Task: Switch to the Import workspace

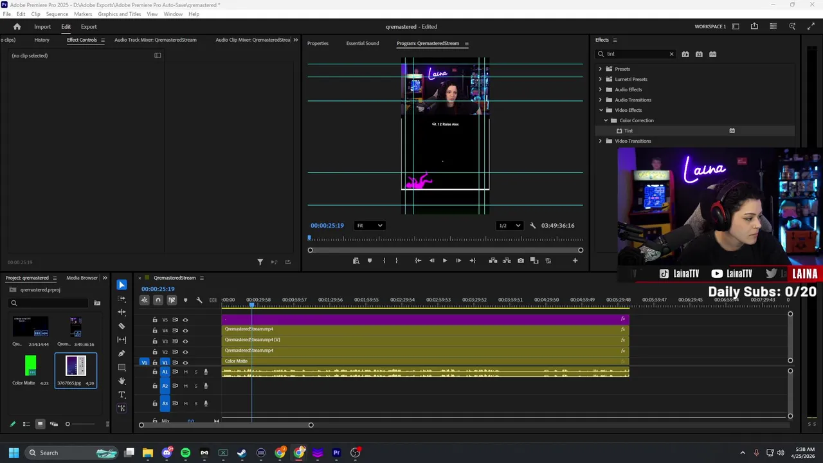Action: pos(42,26)
